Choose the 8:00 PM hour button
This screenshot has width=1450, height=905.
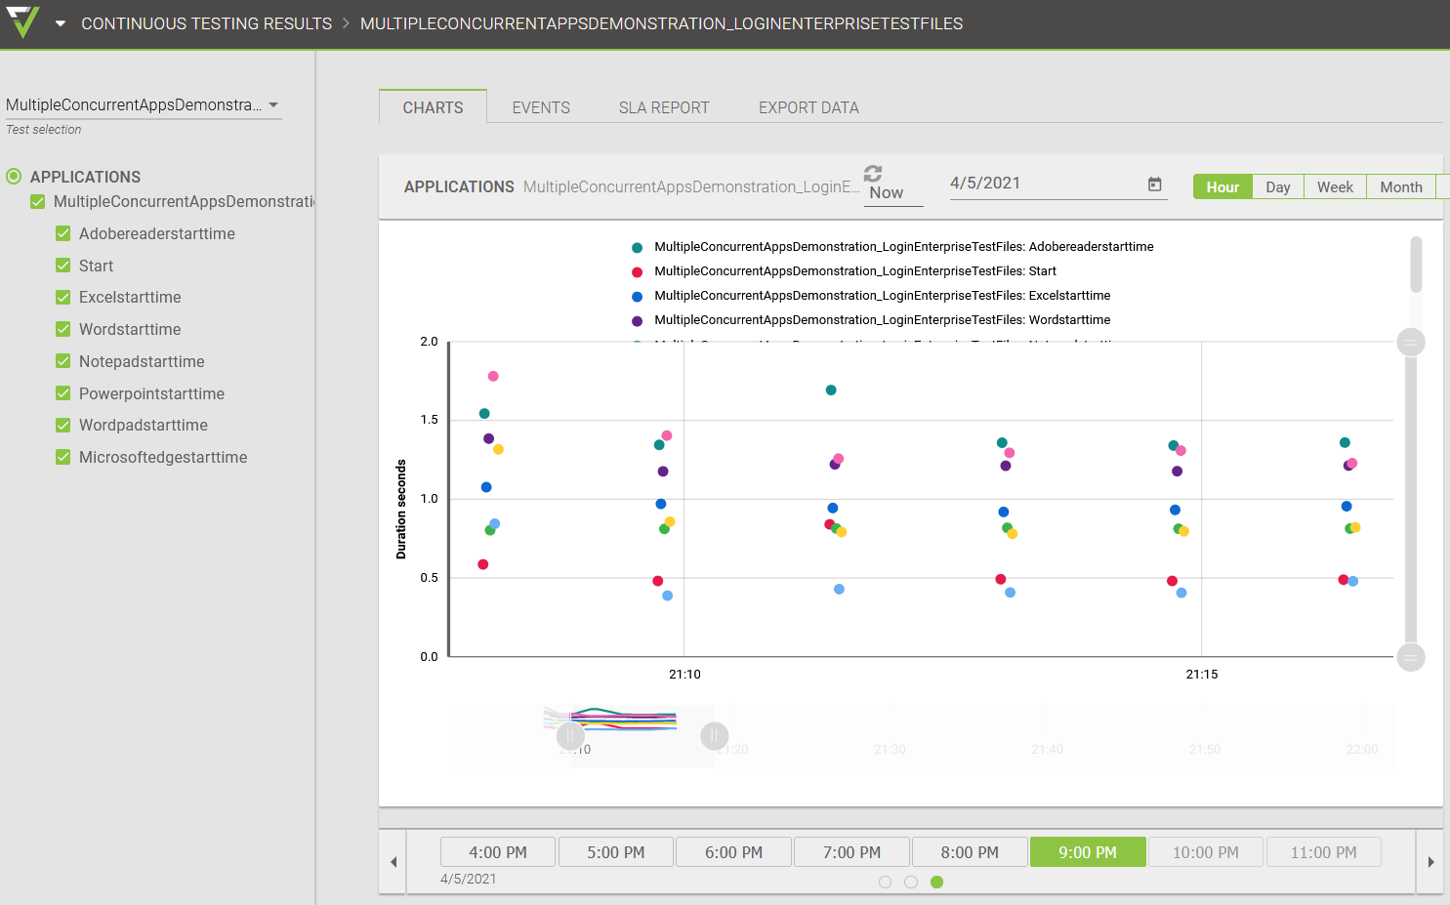970,852
